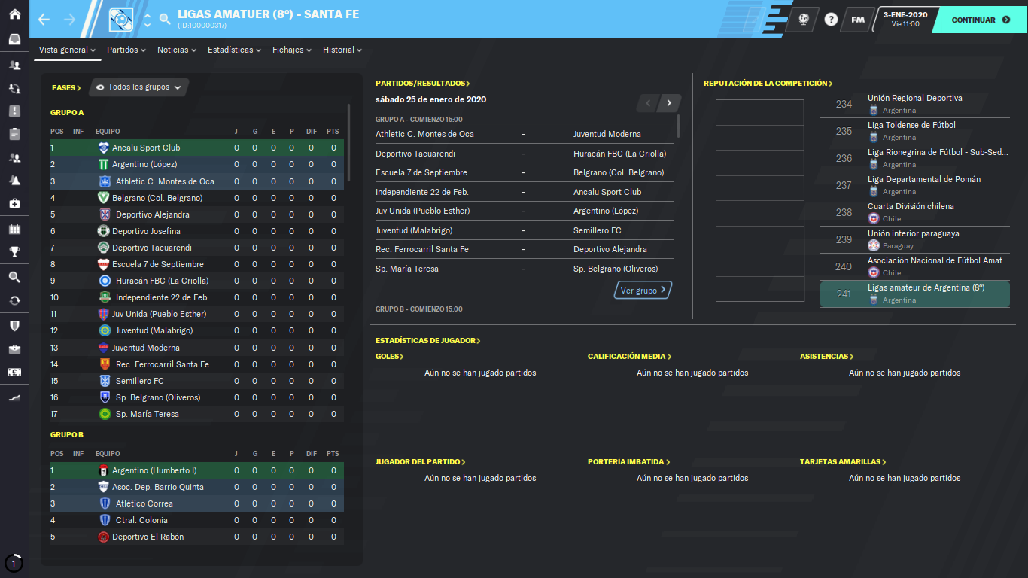
Task: Open the schedule calendar icon
Action: point(14,229)
